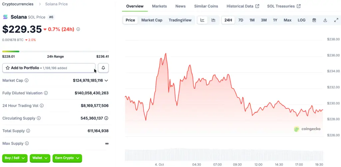This screenshot has height=167, width=341.
Task: Open the Earn Crypto dropdown
Action: coord(67,158)
